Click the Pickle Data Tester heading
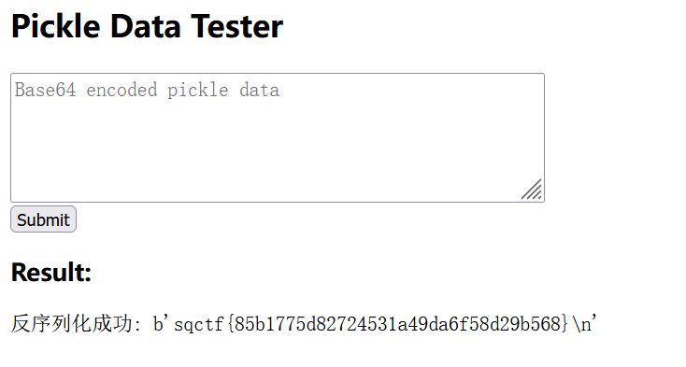This screenshot has width=686, height=367. [x=147, y=26]
